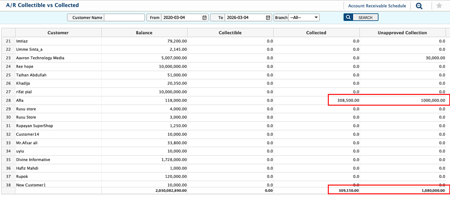Open the From date calendar picker

click(205, 18)
